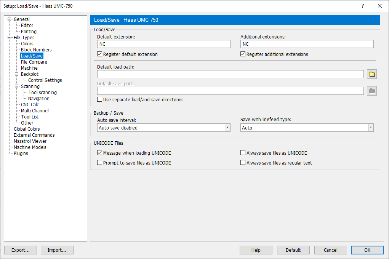Select File Types in the tree
389x259 pixels.
click(24, 37)
